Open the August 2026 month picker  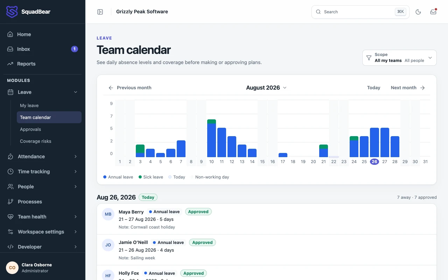click(x=266, y=88)
